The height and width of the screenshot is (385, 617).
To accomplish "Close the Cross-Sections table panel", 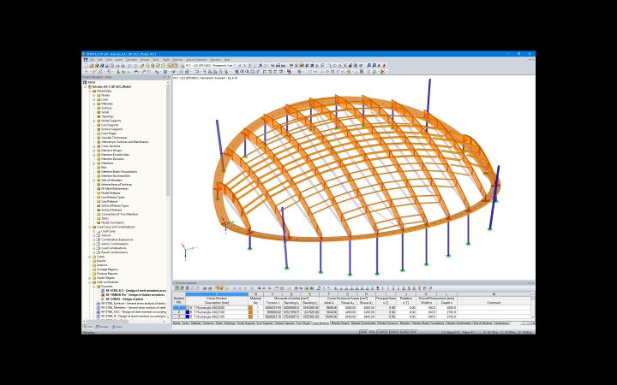I will 533,283.
